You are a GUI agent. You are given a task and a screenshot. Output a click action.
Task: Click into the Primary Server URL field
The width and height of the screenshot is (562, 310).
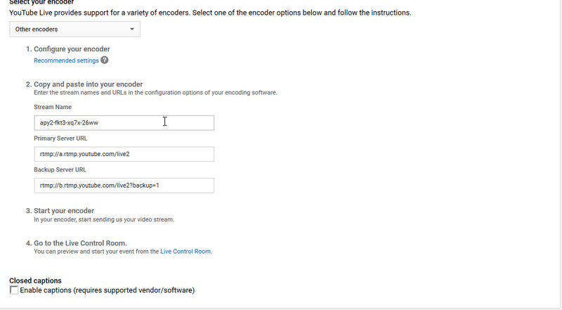click(124, 154)
